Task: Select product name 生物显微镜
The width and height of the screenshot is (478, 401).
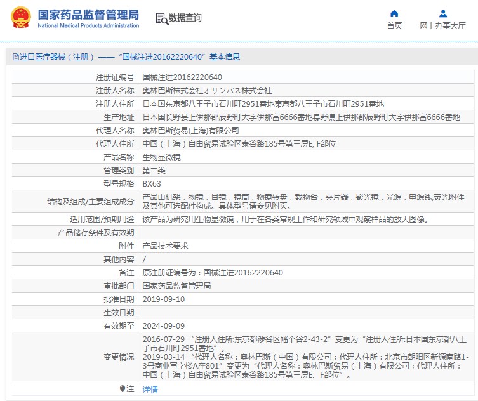Action: click(162, 157)
